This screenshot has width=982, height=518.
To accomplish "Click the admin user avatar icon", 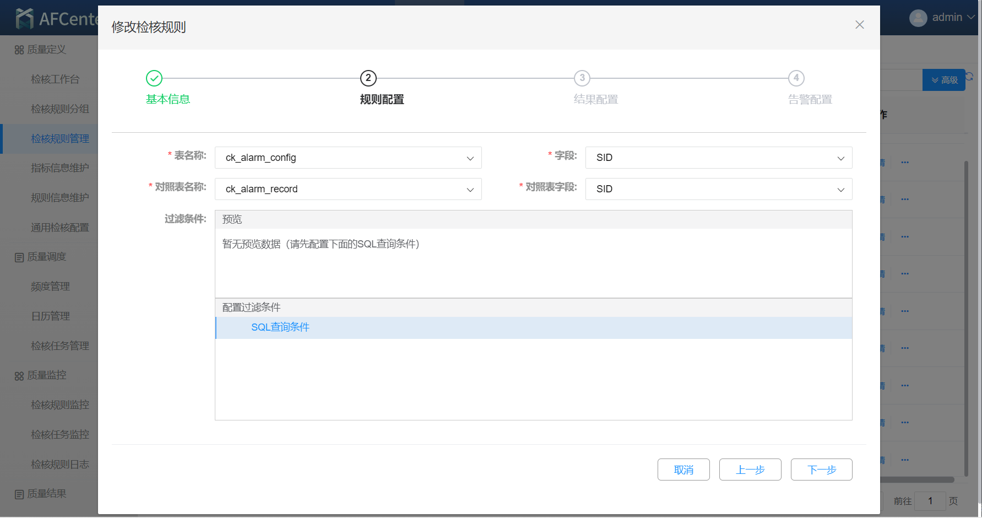I will (918, 18).
